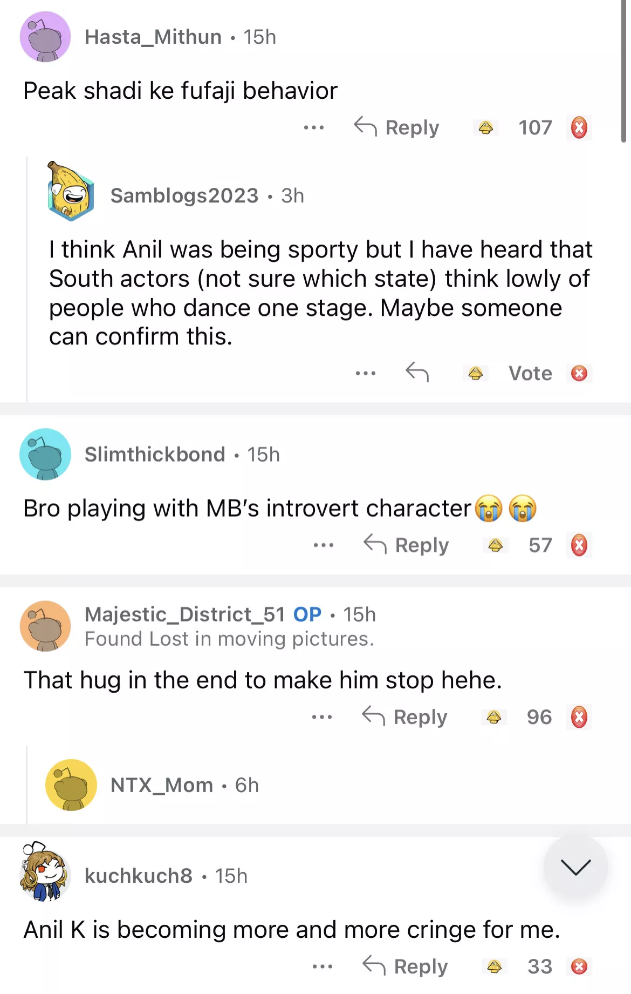Tap Samblogs2023's banana avatar
631x994 pixels.
[x=71, y=192]
